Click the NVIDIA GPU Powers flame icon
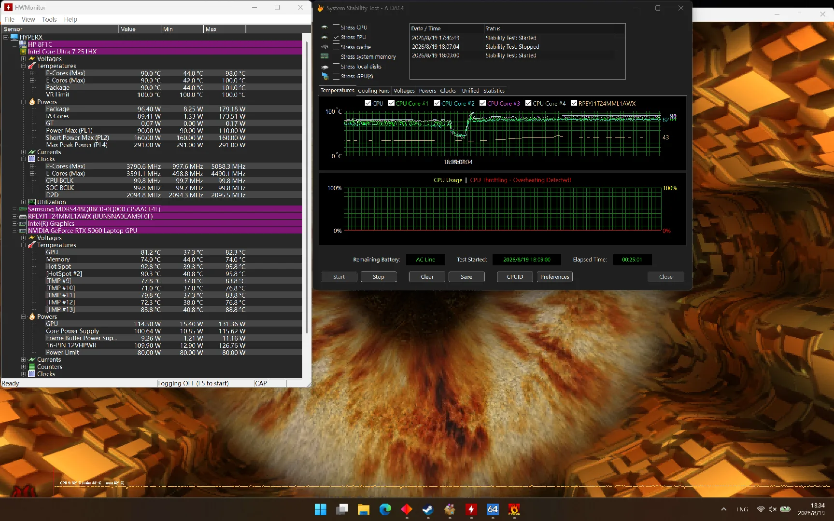This screenshot has height=521, width=834. tap(32, 317)
